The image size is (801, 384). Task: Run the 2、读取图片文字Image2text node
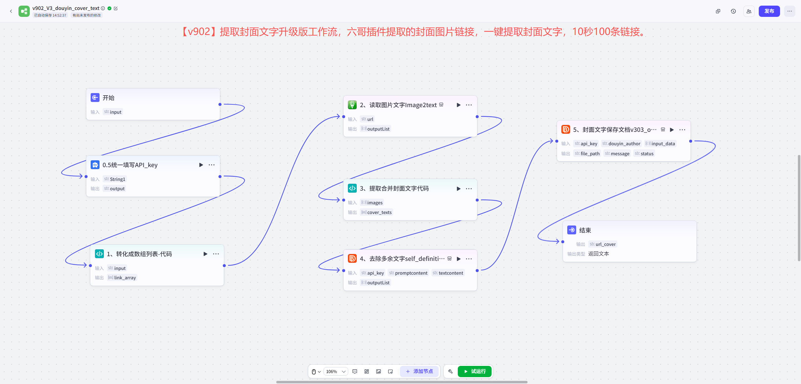(x=459, y=105)
